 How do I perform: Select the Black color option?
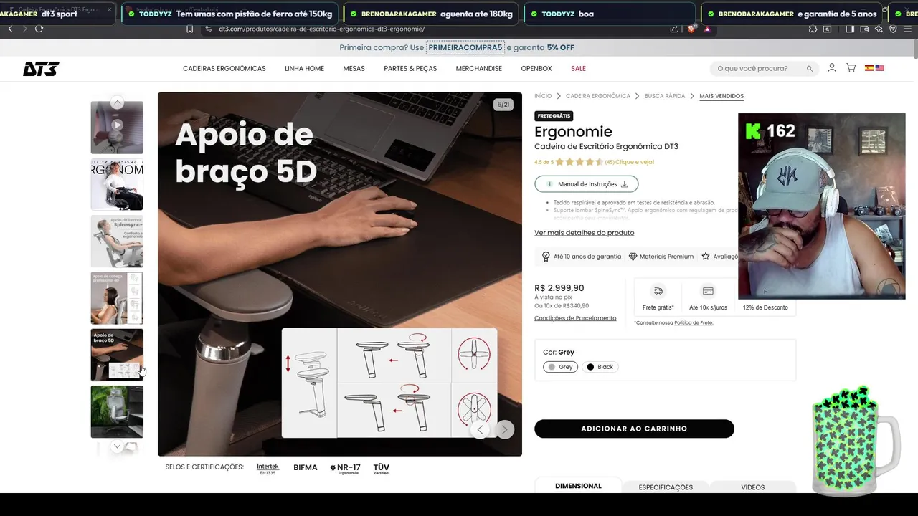pyautogui.click(x=600, y=367)
